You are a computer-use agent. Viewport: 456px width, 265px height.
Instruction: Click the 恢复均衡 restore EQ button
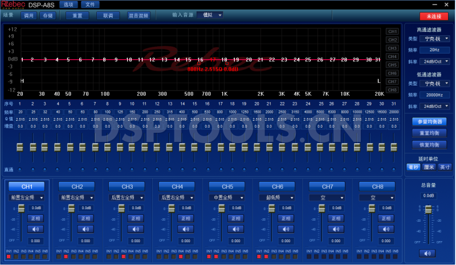(x=430, y=145)
